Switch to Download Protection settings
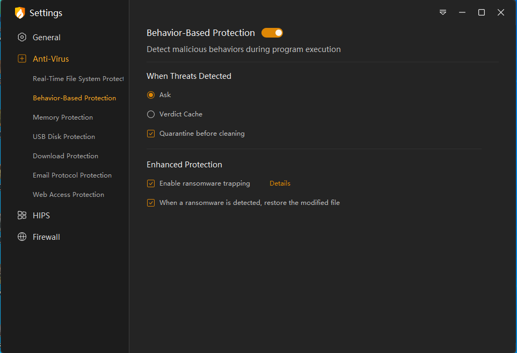Viewport: 517px width, 353px height. (x=65, y=156)
